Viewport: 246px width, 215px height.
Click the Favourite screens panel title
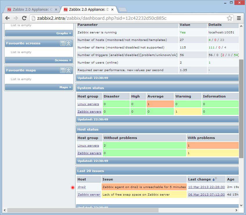[23, 43]
